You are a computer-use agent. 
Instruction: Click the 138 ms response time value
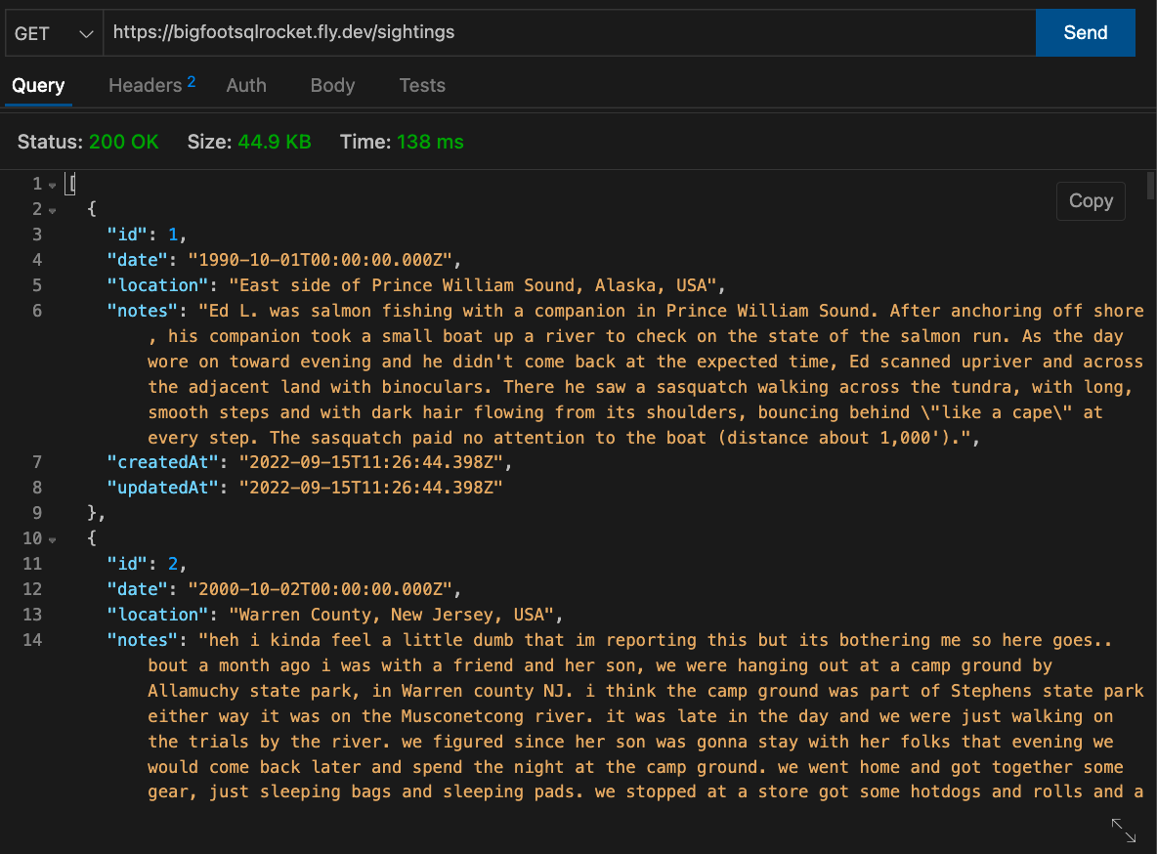[x=430, y=143]
